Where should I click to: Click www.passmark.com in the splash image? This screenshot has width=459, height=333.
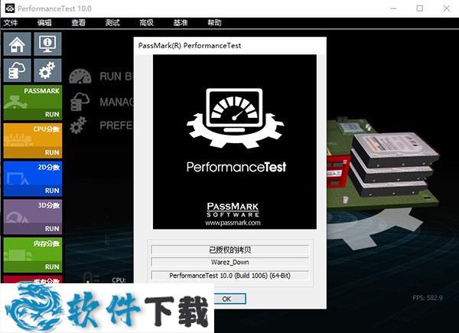[x=233, y=223]
